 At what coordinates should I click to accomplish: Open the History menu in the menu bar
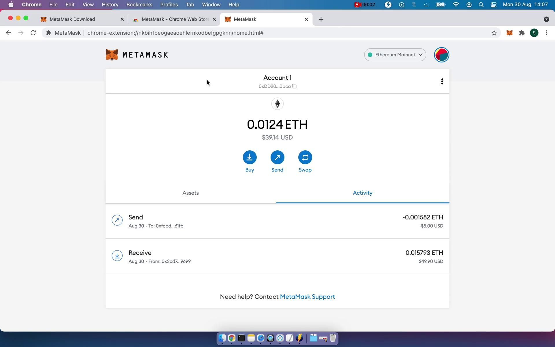pos(110,4)
